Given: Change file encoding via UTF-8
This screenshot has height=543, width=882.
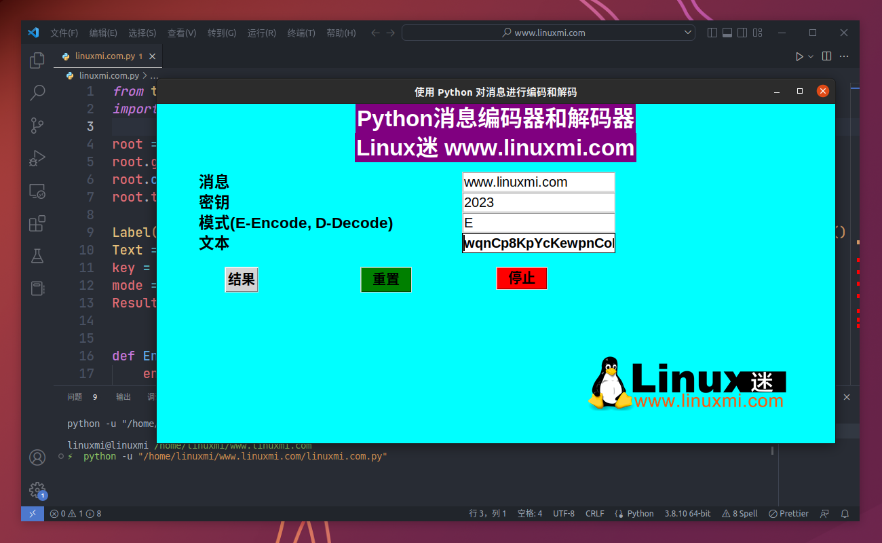Looking at the screenshot, I should [564, 514].
